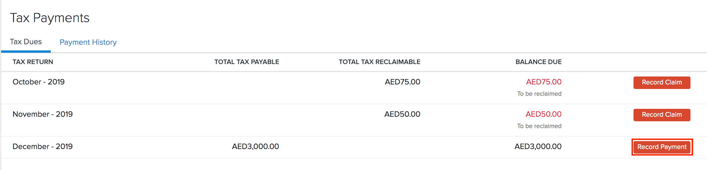Viewport: 707px width, 170px height.
Task: Click the December row's AED3,000.00 balance due
Action: 538,146
